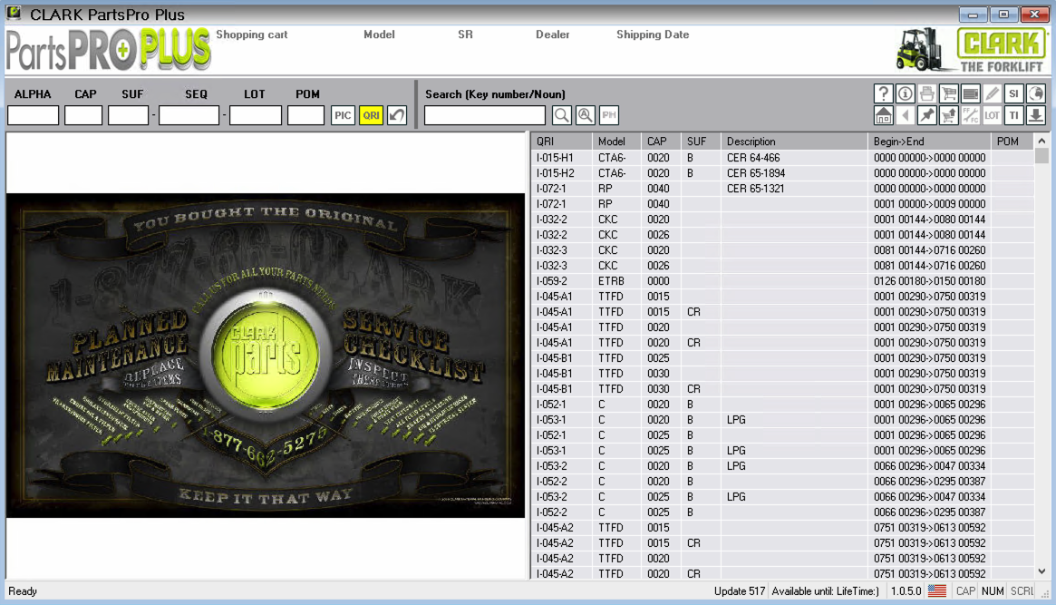Click Available until: LifeTime status text
Image resolution: width=1056 pixels, height=605 pixels.
tap(825, 590)
